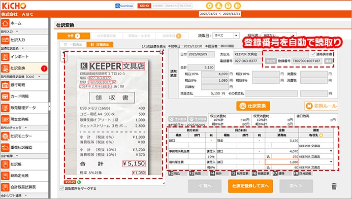352x199 pixels.
Task: Switch to 一覧表示 list view
Action: [73, 45]
